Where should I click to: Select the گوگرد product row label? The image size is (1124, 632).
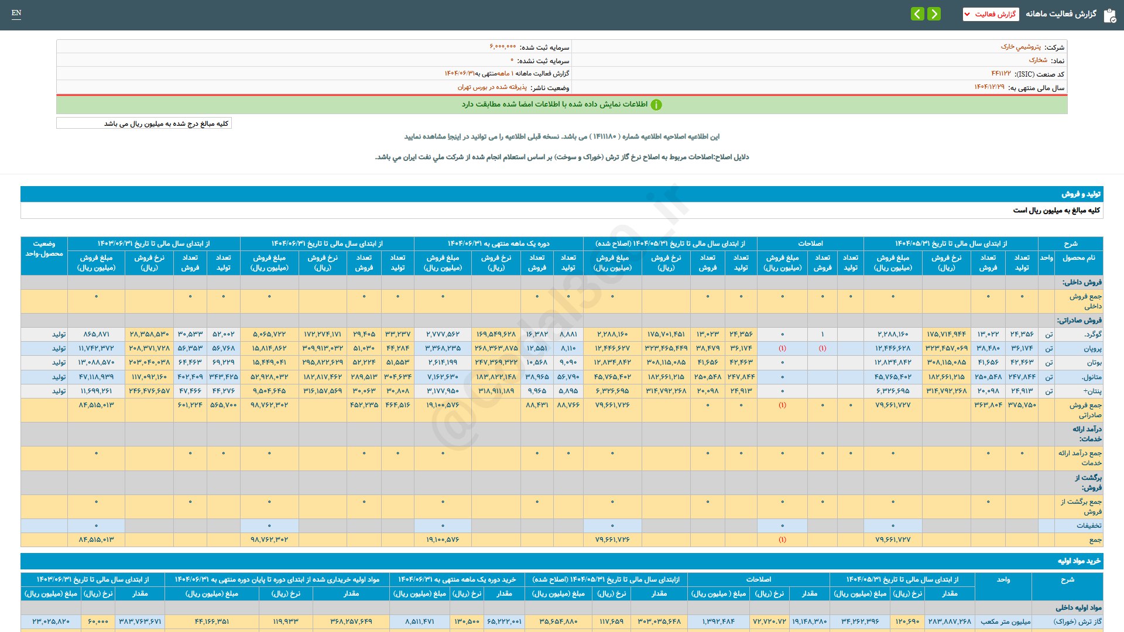pyautogui.click(x=1092, y=334)
